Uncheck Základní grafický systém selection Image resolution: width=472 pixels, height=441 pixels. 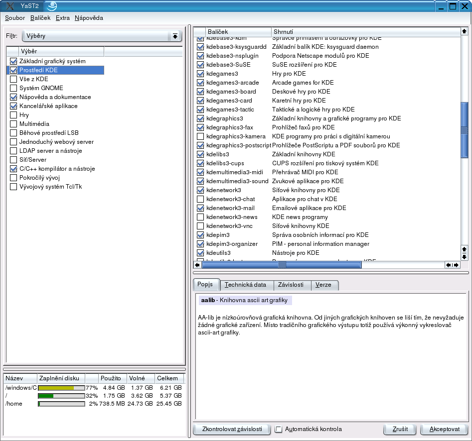click(x=13, y=61)
